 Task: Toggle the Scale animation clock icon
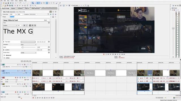click(49, 47)
